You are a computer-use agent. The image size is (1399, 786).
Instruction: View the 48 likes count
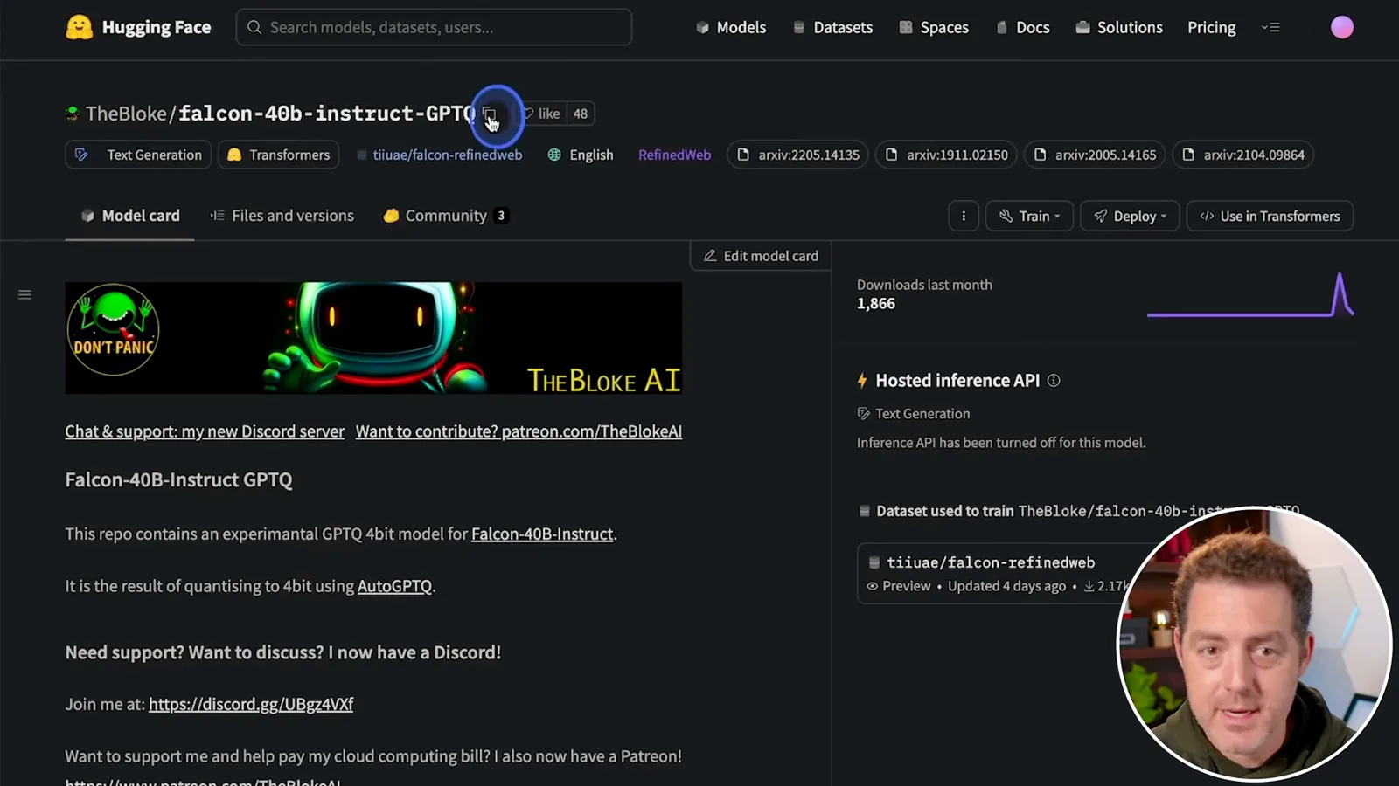point(581,114)
